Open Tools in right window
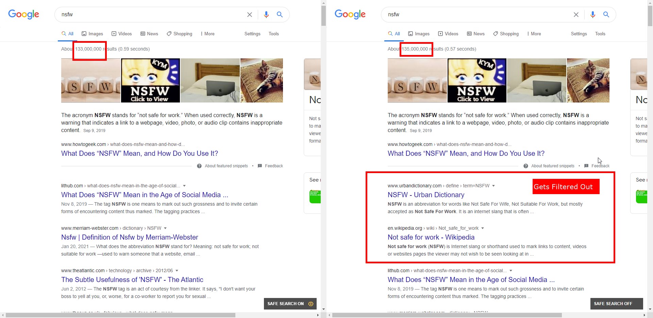 [600, 34]
